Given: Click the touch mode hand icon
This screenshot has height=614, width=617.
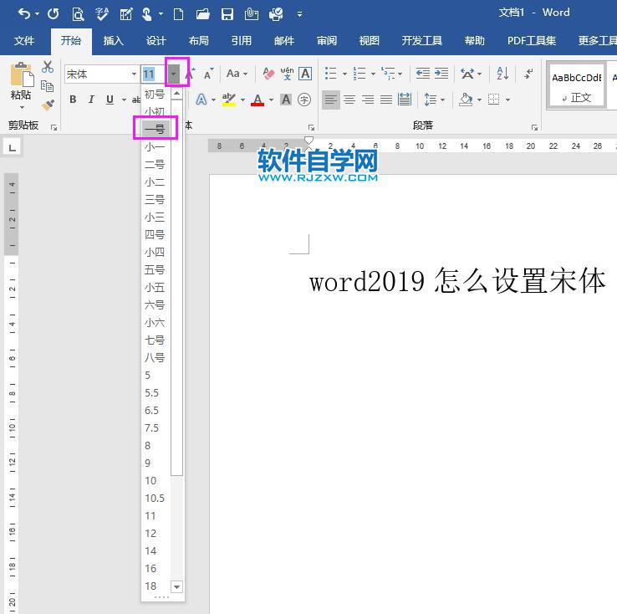Looking at the screenshot, I should click(x=147, y=14).
